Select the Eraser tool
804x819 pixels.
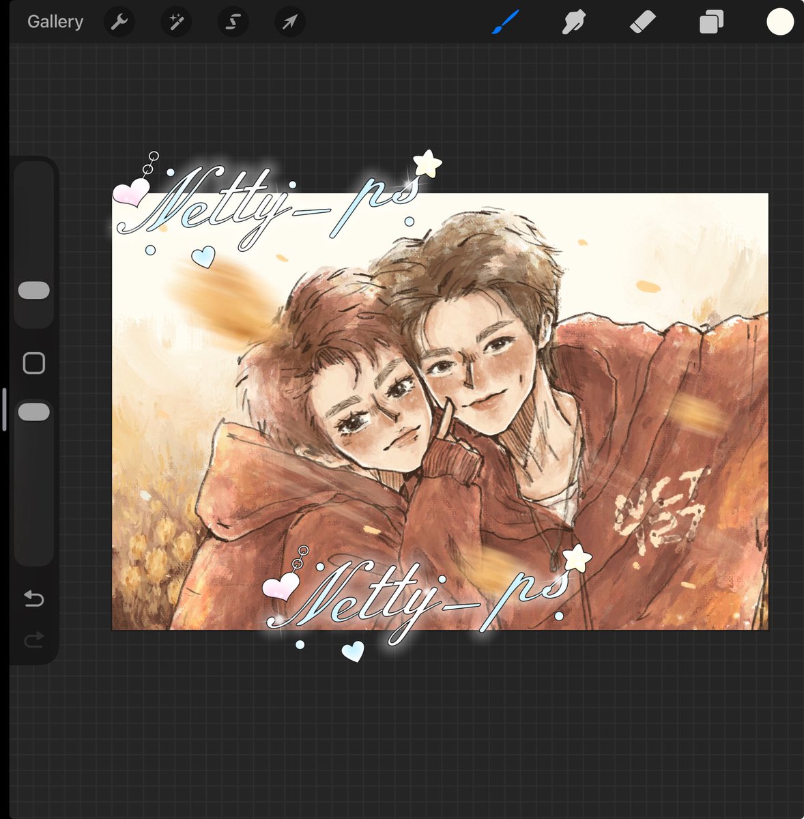tap(642, 23)
